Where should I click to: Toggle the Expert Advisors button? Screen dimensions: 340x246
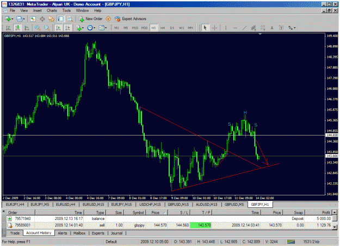[131, 19]
